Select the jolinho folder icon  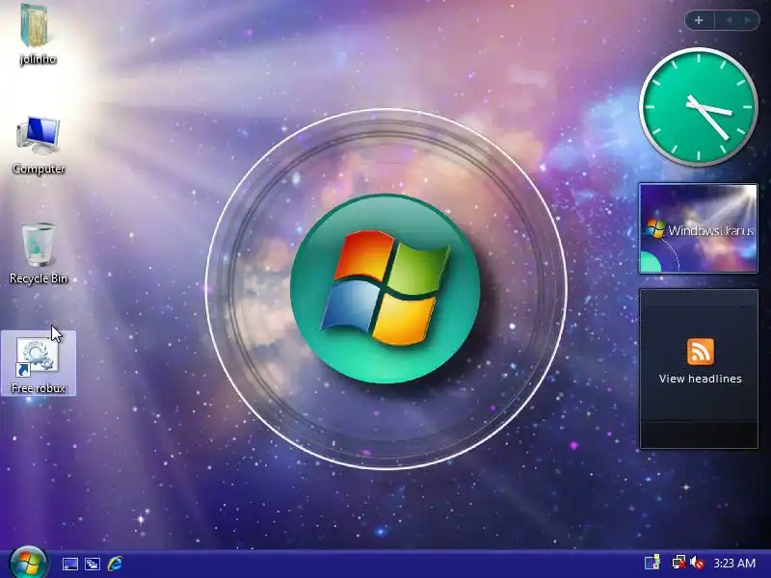37,34
